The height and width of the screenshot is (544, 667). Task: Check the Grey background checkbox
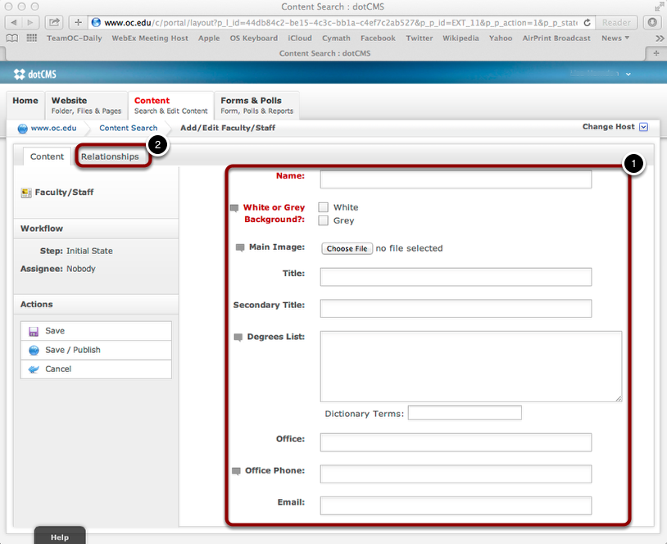(324, 220)
